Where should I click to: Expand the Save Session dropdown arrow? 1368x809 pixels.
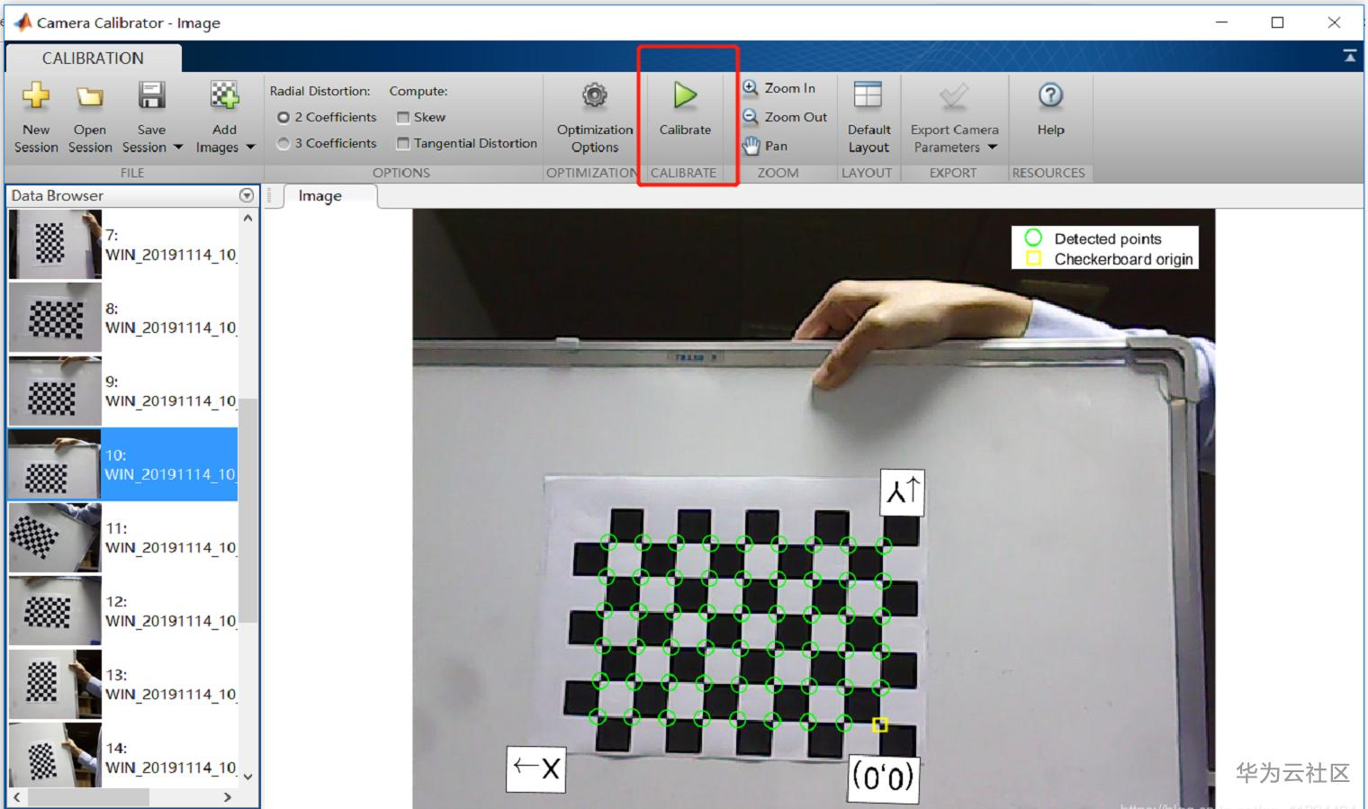(x=177, y=148)
